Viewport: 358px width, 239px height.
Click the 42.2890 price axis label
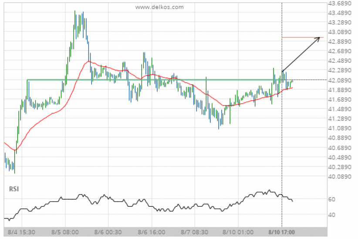(x=340, y=71)
